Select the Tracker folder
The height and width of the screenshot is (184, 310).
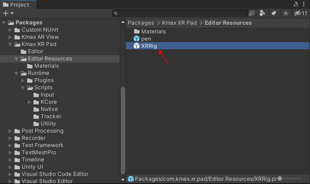pyautogui.click(x=51, y=116)
